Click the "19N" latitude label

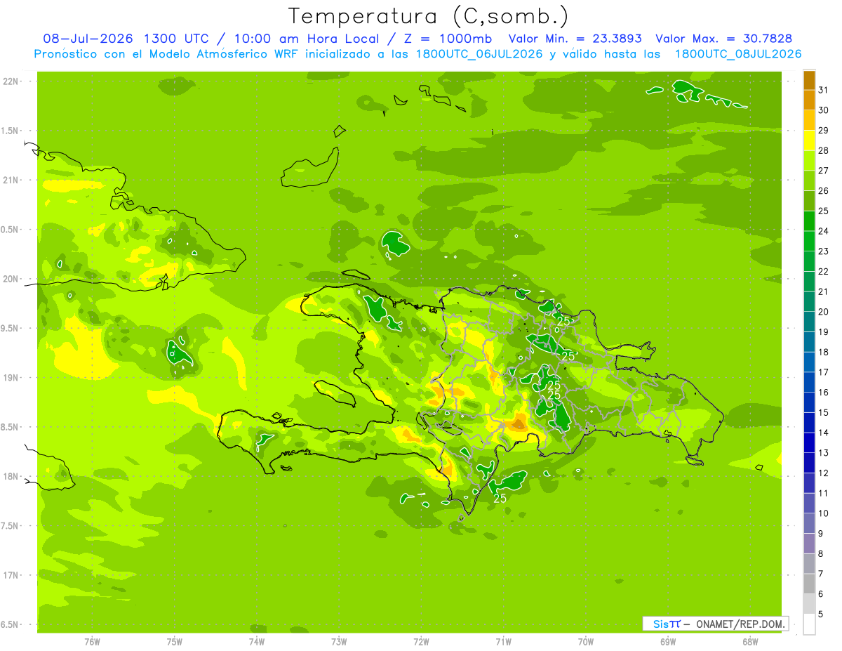coord(11,377)
